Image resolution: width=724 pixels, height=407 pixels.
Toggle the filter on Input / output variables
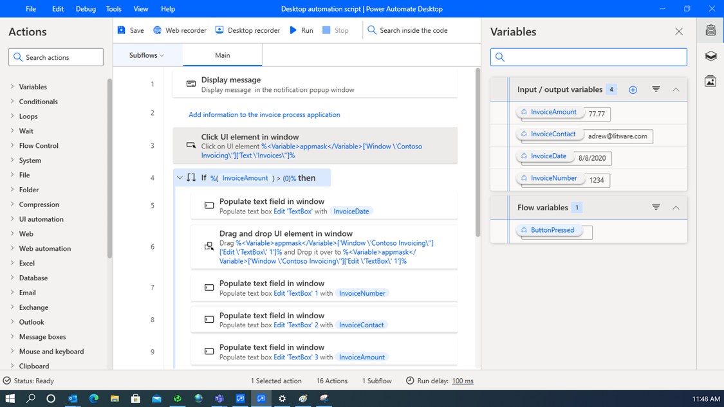point(656,89)
